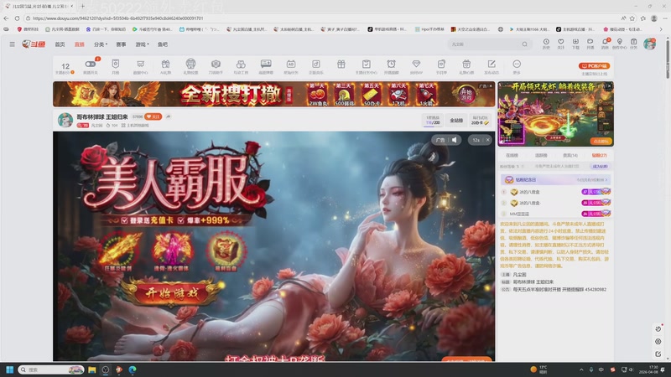Expand the 钻粉纪念日 banner arrow
Screen dimensions: 671x377
click(606, 180)
